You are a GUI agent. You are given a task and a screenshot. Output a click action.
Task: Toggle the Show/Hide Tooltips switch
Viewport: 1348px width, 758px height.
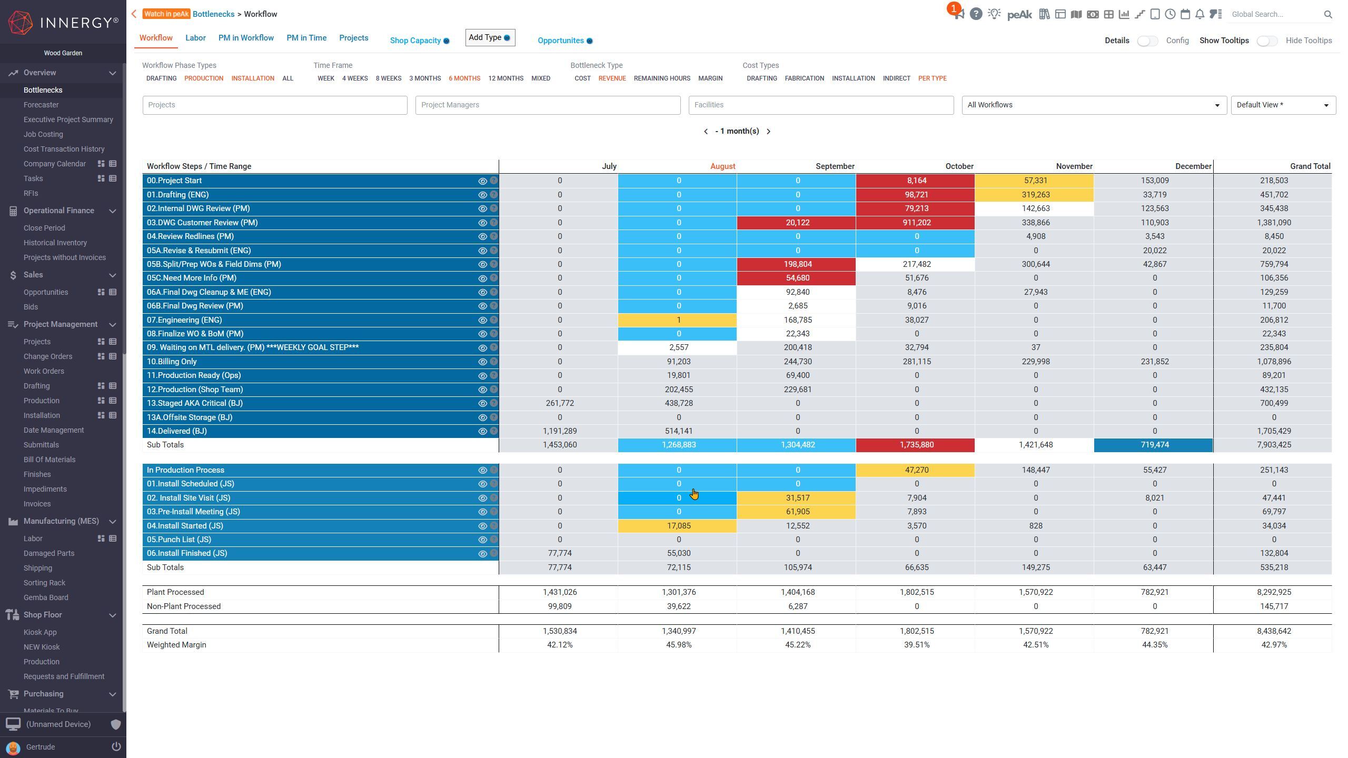[x=1266, y=41]
